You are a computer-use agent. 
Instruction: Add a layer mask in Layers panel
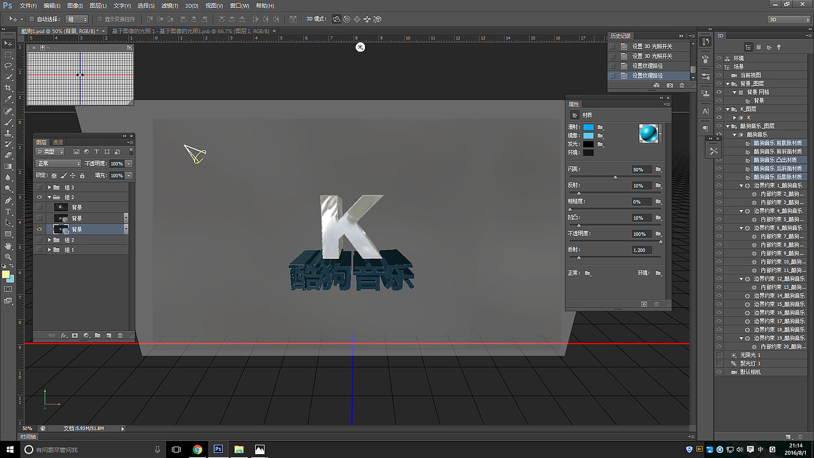pyautogui.click(x=74, y=335)
